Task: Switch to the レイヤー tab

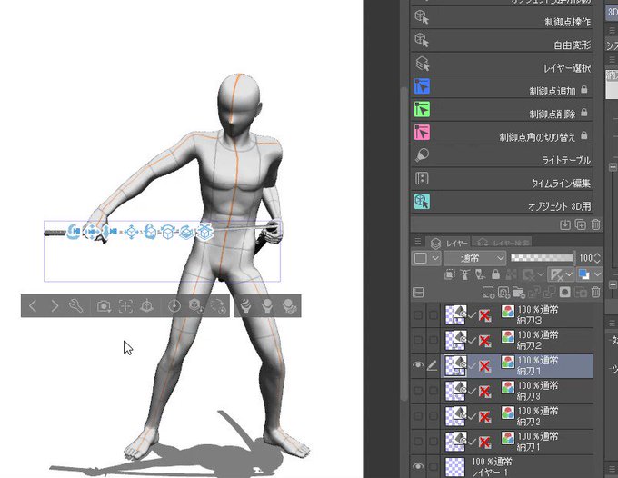Action: click(x=450, y=244)
